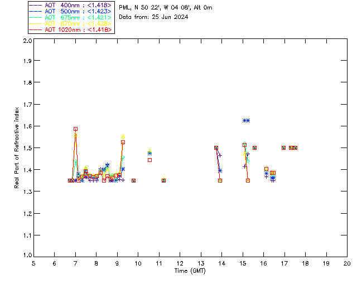Click the 1.3 y-axis tick label
357x285 pixels.
tap(27, 191)
